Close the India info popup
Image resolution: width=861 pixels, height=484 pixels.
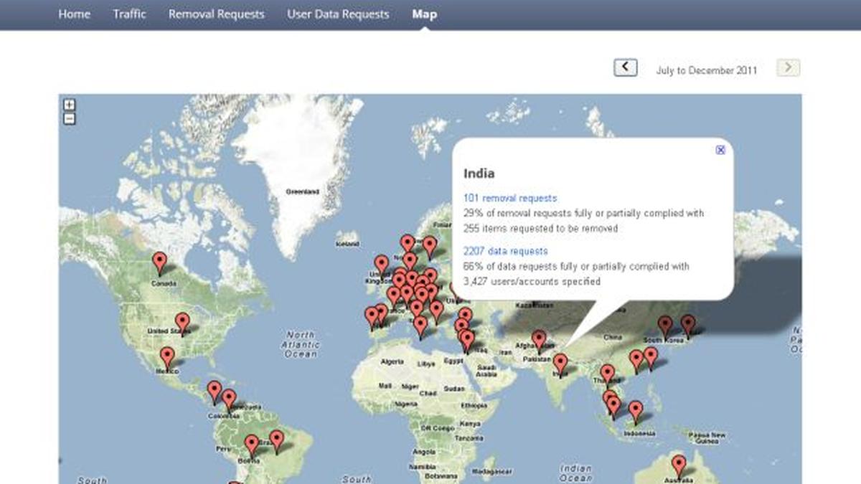point(720,150)
